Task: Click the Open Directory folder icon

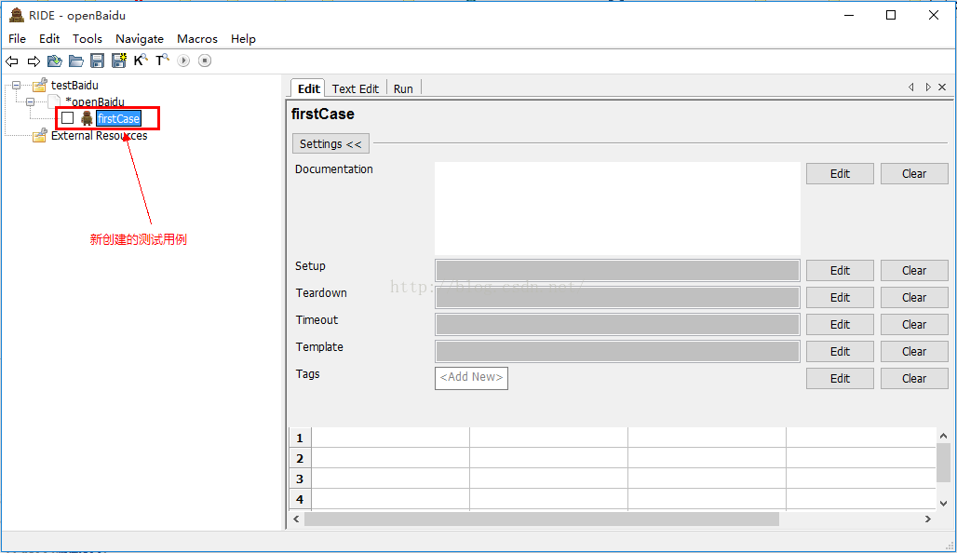Action: pos(76,61)
